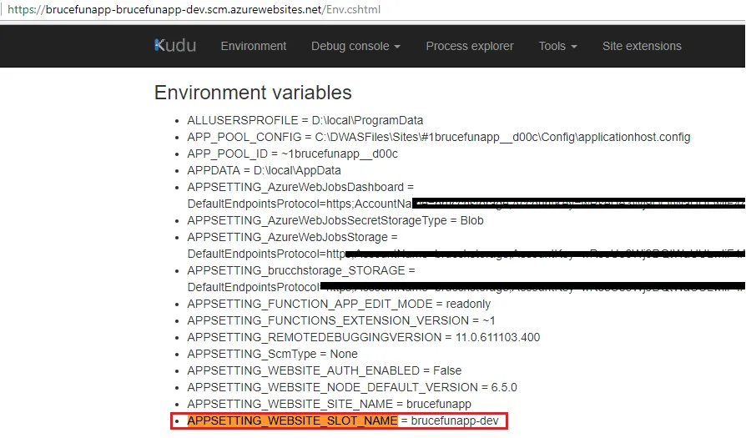
Task: Open Process explorer page
Action: coord(470,46)
